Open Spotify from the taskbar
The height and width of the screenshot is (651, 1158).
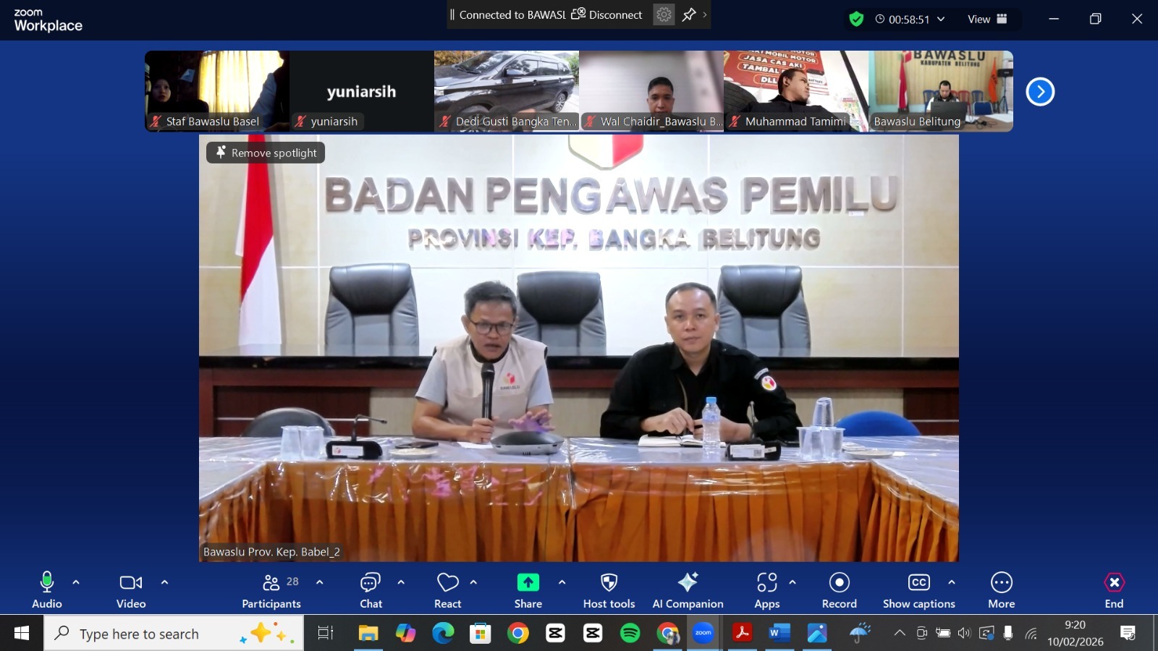coord(630,634)
